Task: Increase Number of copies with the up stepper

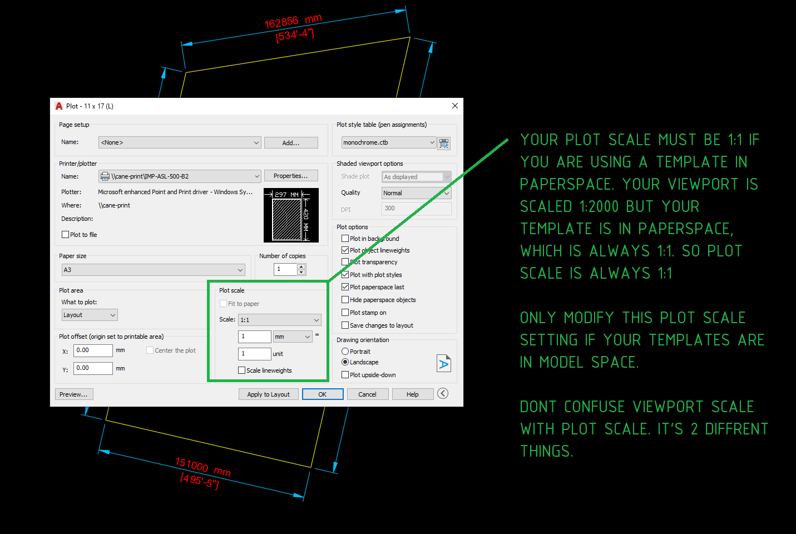Action: pyautogui.click(x=301, y=266)
